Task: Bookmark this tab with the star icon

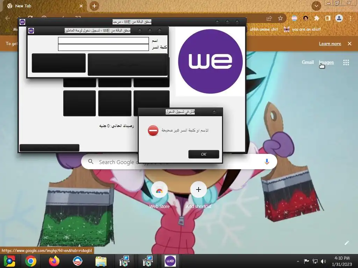Action: pyautogui.click(x=280, y=18)
